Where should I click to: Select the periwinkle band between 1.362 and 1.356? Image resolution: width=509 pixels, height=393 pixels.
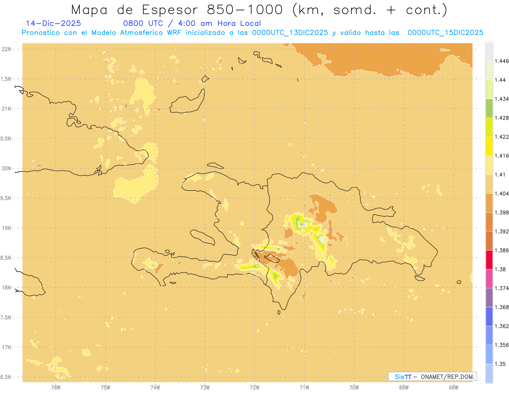tap(489, 335)
